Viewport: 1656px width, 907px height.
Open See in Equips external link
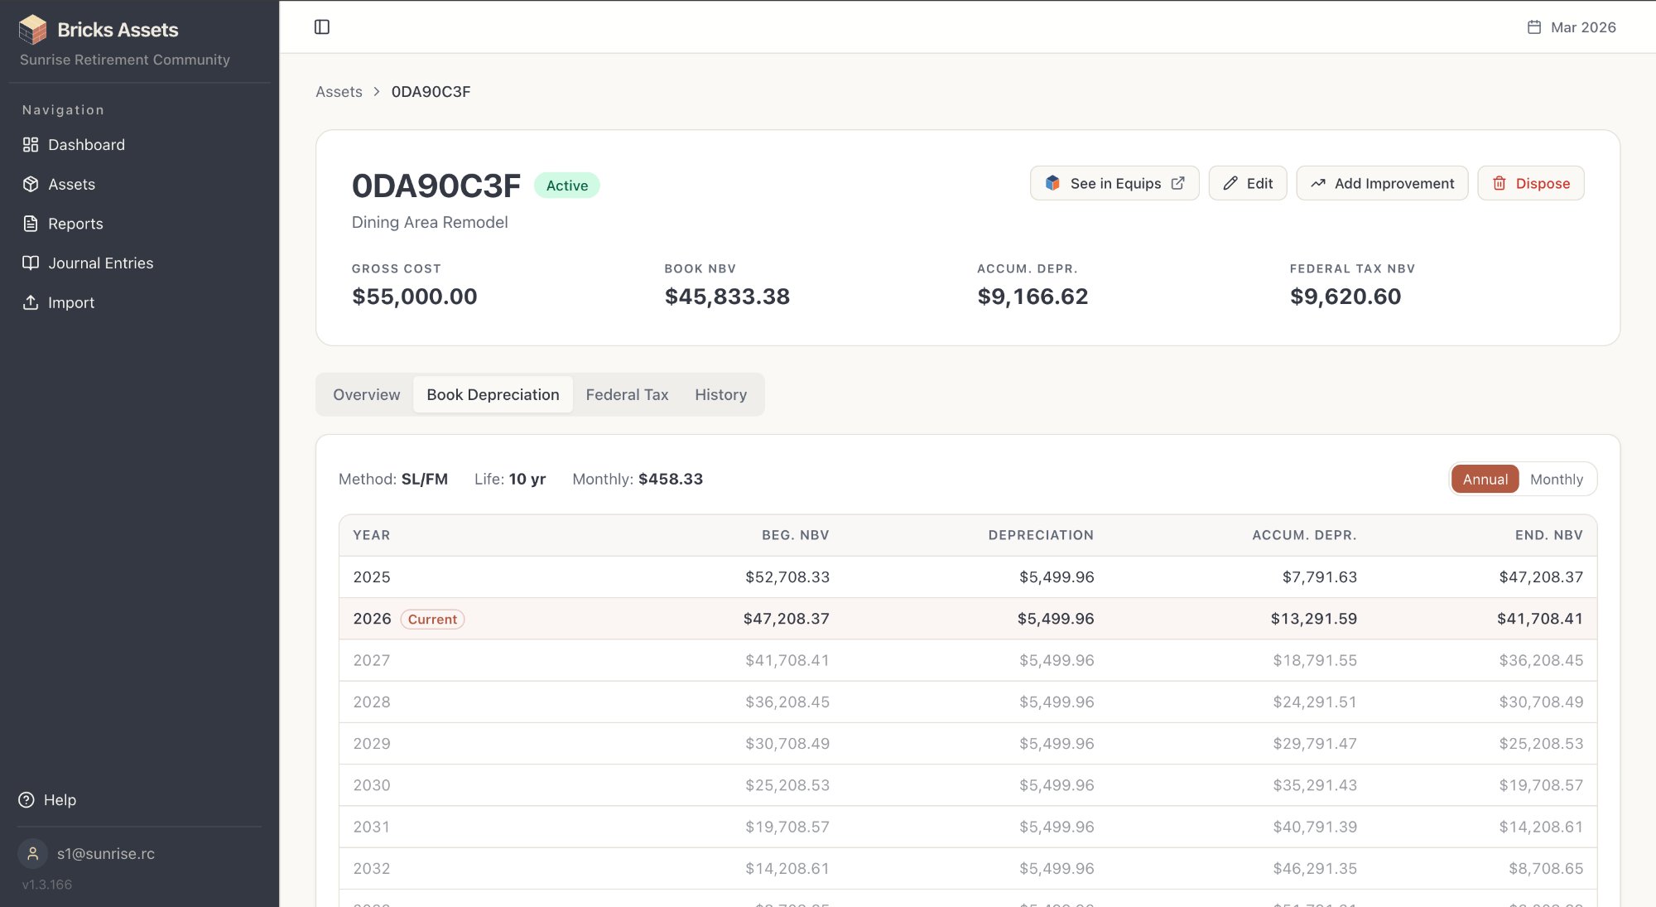point(1114,184)
